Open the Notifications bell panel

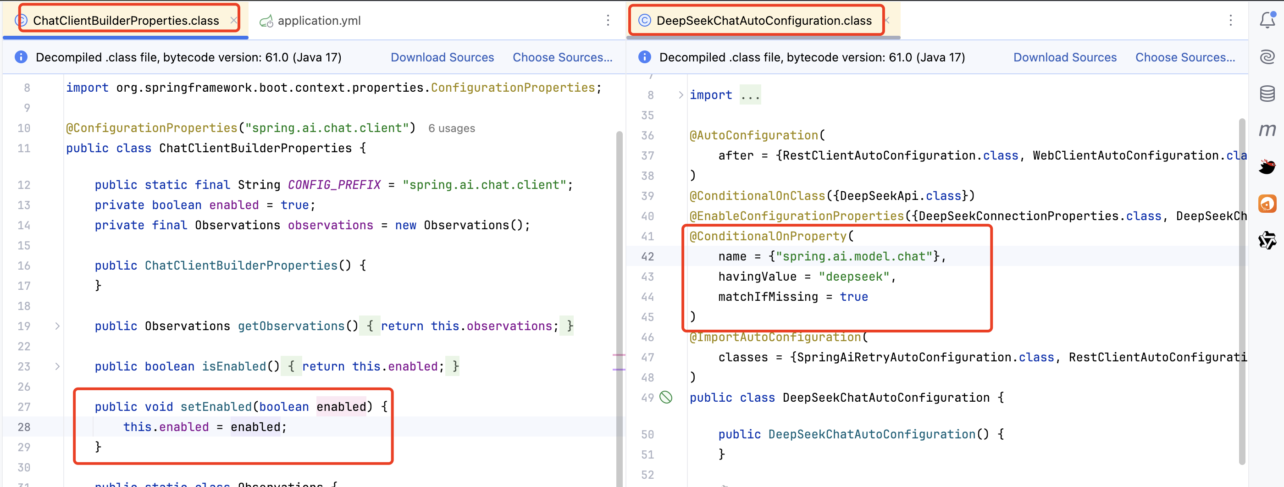[x=1267, y=20]
